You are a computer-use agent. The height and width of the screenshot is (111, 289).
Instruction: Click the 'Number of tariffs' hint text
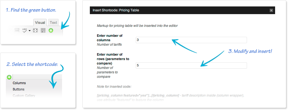[x=109, y=44]
